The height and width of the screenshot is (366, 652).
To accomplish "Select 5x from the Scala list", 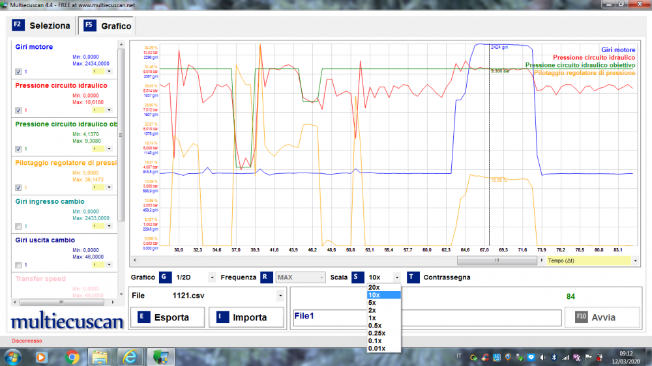I will [372, 303].
